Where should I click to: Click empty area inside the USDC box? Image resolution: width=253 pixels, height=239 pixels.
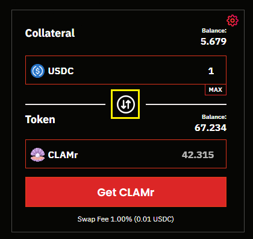[x=140, y=70]
